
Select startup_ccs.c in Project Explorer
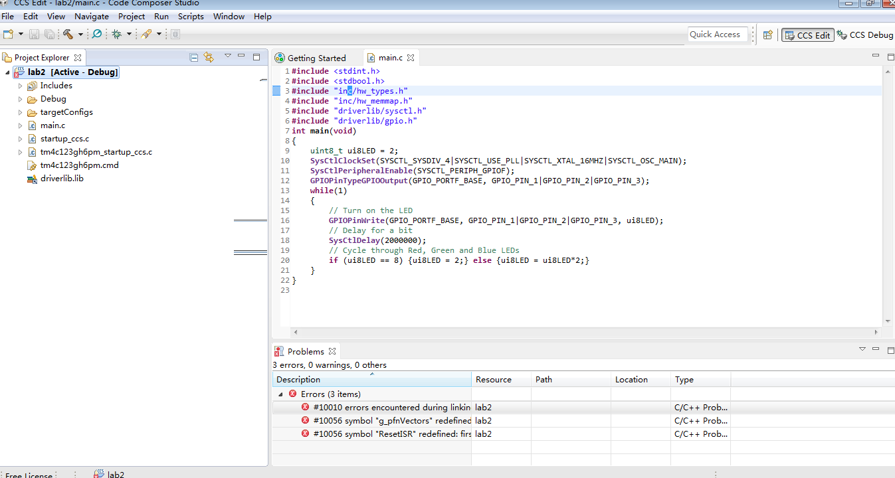pos(64,139)
